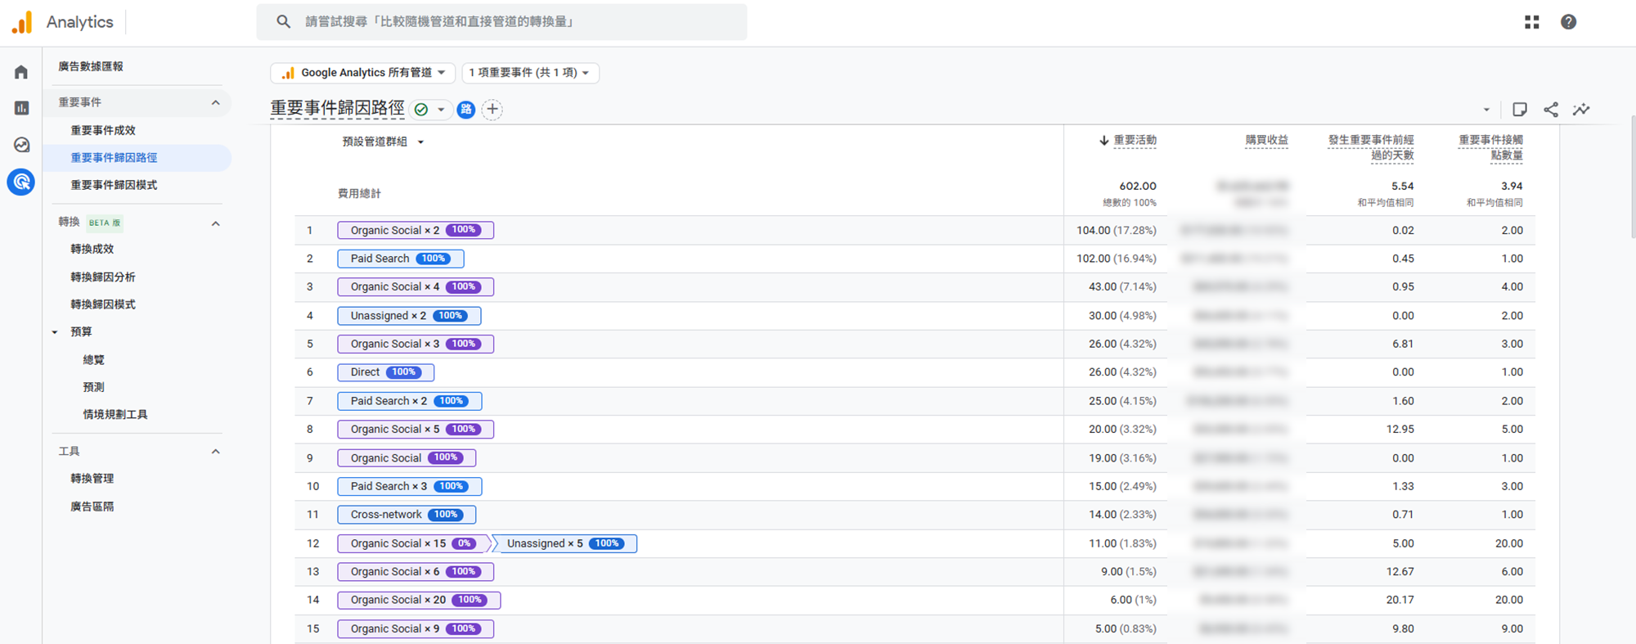1636x644 pixels.
Task: Click the report note icon beside share
Action: pos(1520,110)
